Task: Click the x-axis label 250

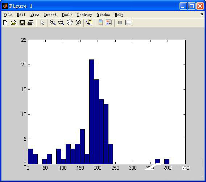Action: (115, 168)
